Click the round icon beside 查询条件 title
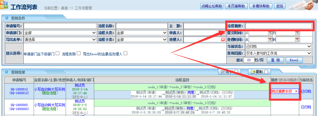The width and height of the screenshot is (318, 116). (7, 18)
